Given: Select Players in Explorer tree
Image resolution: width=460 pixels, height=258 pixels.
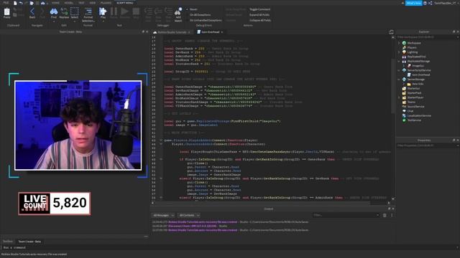Looking at the screenshot, I should [x=412, y=48].
